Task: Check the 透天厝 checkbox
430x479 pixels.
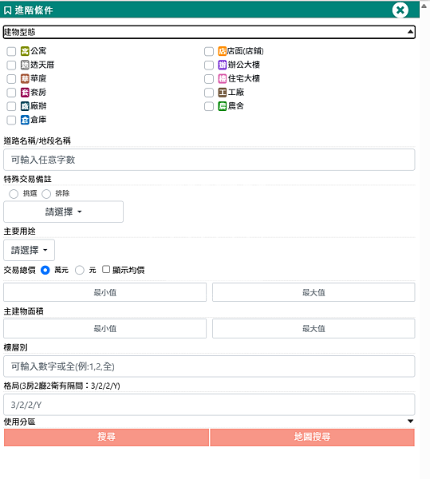Action: [11, 65]
